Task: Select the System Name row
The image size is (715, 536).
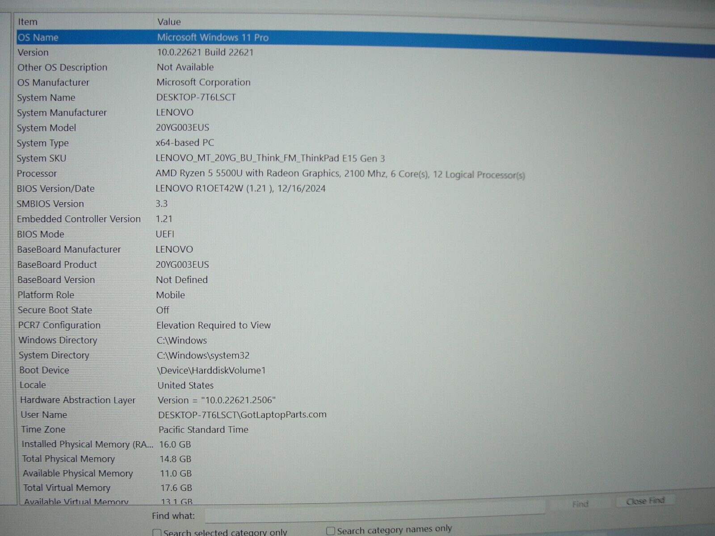Action: [x=365, y=98]
